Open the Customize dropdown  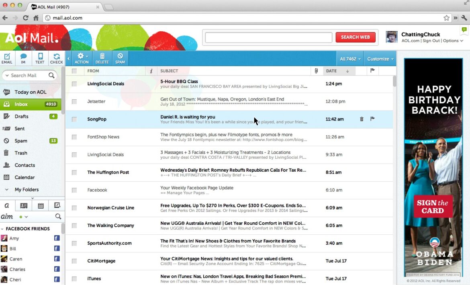(380, 58)
